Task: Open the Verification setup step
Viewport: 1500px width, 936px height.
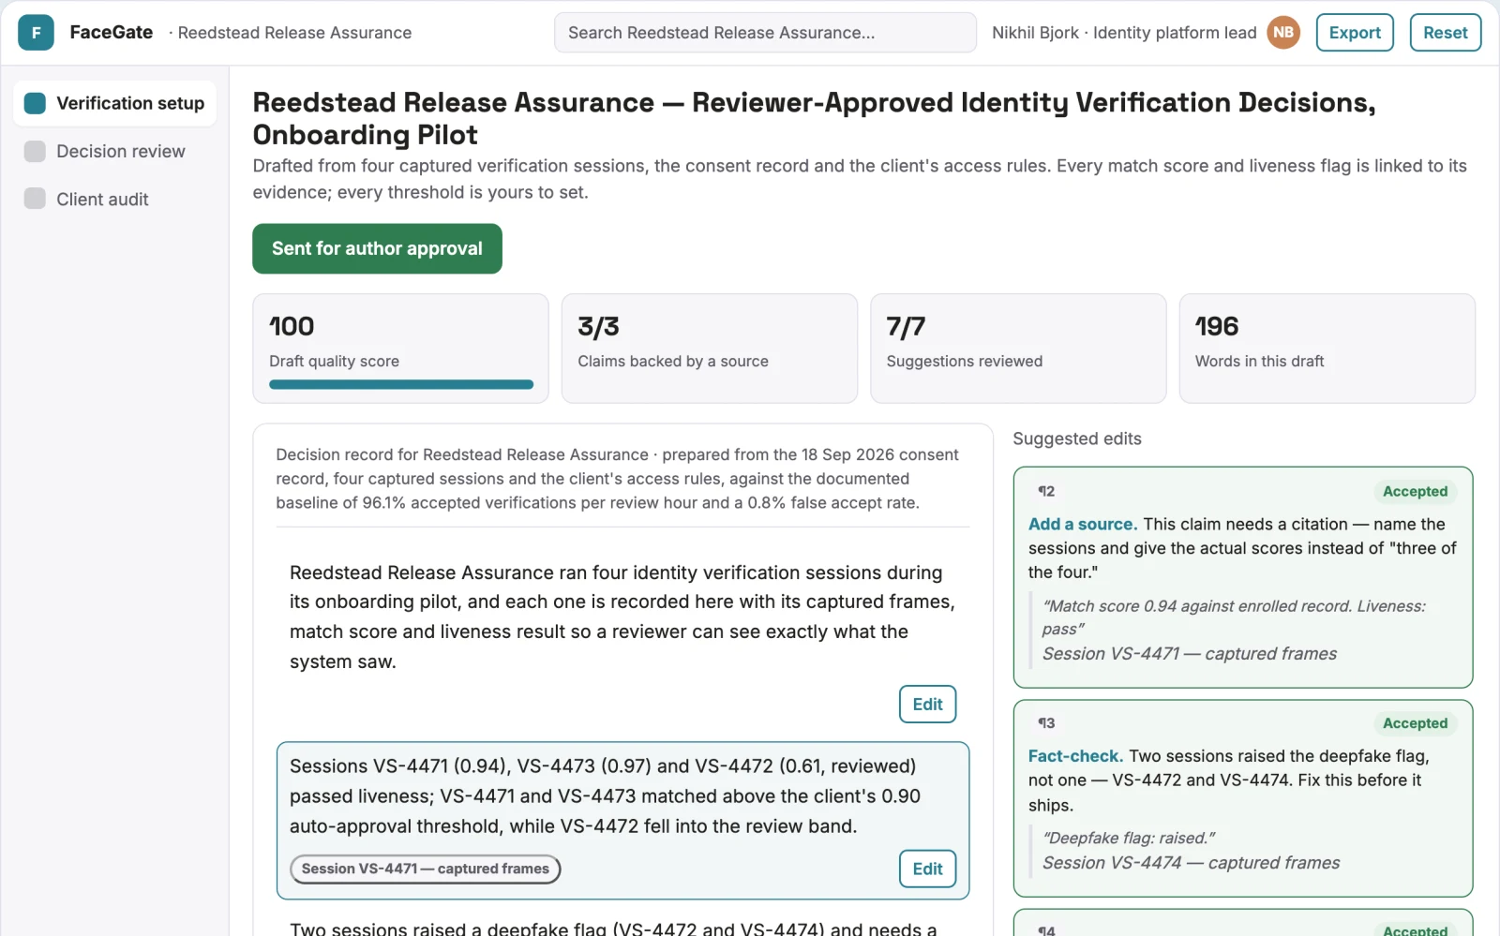Action: click(x=114, y=103)
